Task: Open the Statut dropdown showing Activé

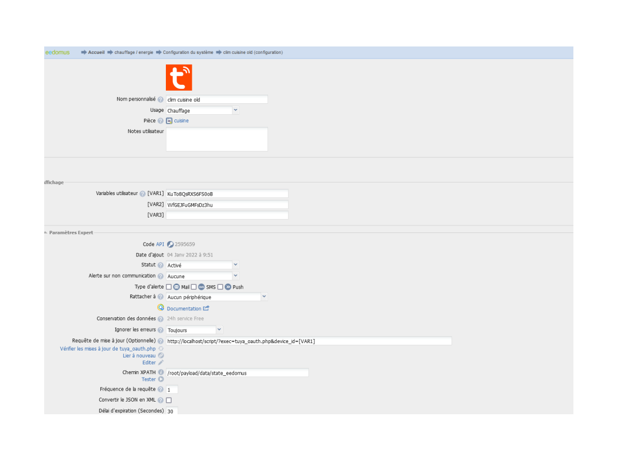Action: pyautogui.click(x=203, y=265)
